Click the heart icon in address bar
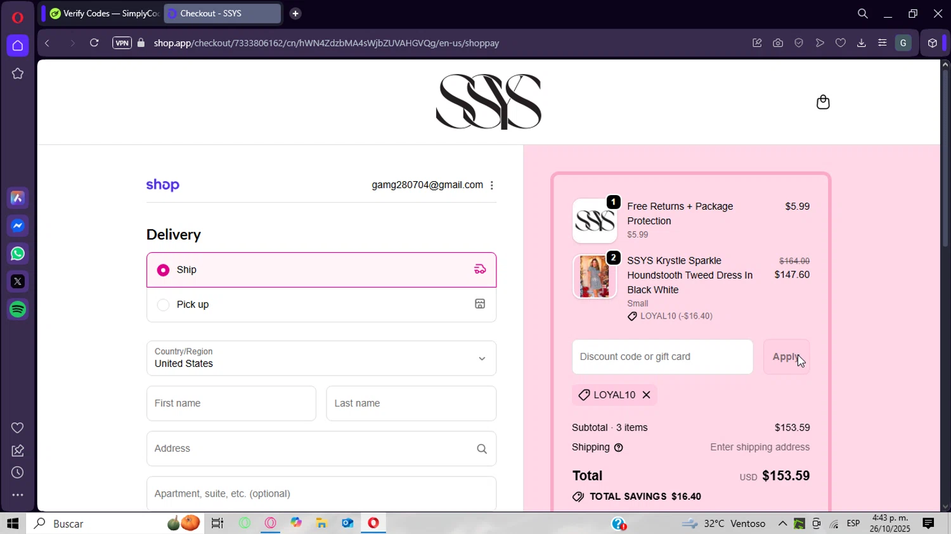 [x=841, y=43]
